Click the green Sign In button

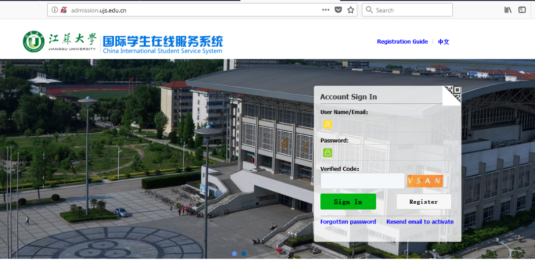[x=348, y=202]
